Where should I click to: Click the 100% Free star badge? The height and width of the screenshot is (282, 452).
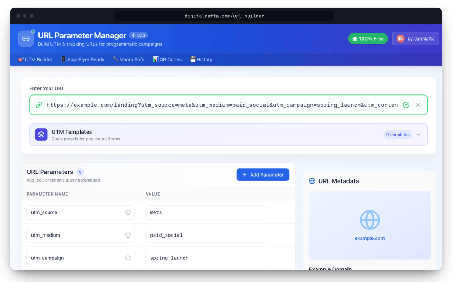(x=368, y=39)
